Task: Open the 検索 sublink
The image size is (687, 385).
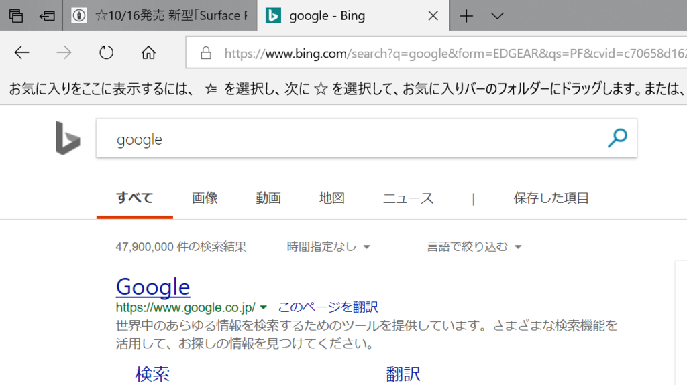Action: (x=152, y=374)
